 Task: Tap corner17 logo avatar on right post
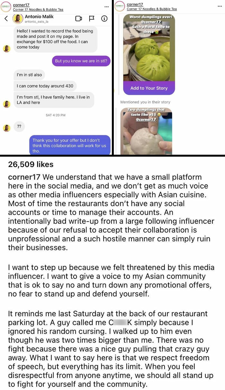coord(120,6)
